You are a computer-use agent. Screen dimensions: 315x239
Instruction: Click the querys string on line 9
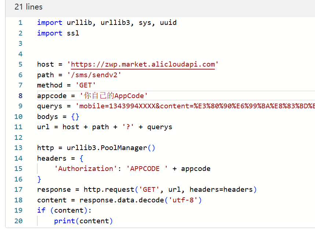(x=165, y=106)
